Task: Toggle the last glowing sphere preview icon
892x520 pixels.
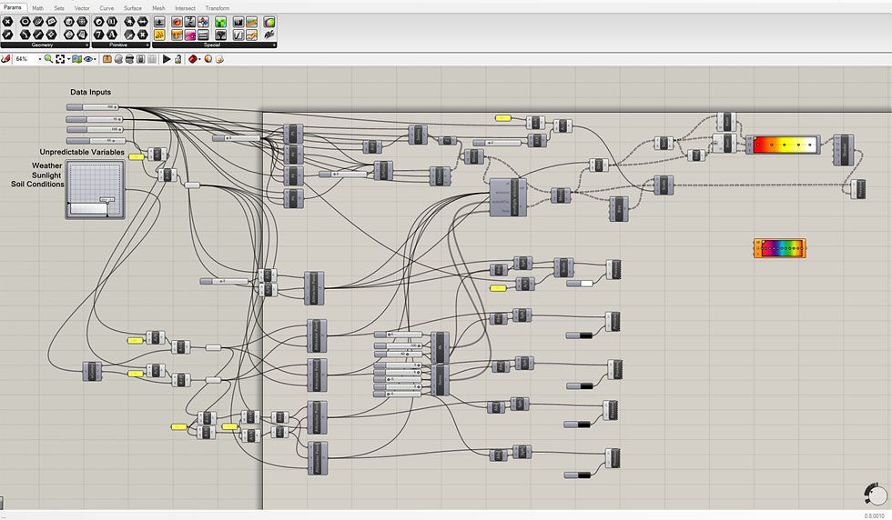Action: 219,59
